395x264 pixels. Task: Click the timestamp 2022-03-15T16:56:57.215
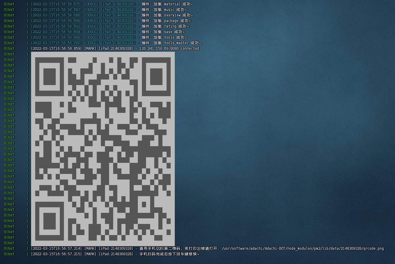pos(57,254)
